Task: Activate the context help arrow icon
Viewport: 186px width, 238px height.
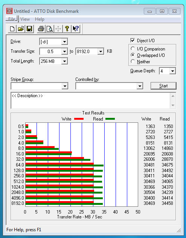Action: (76, 29)
